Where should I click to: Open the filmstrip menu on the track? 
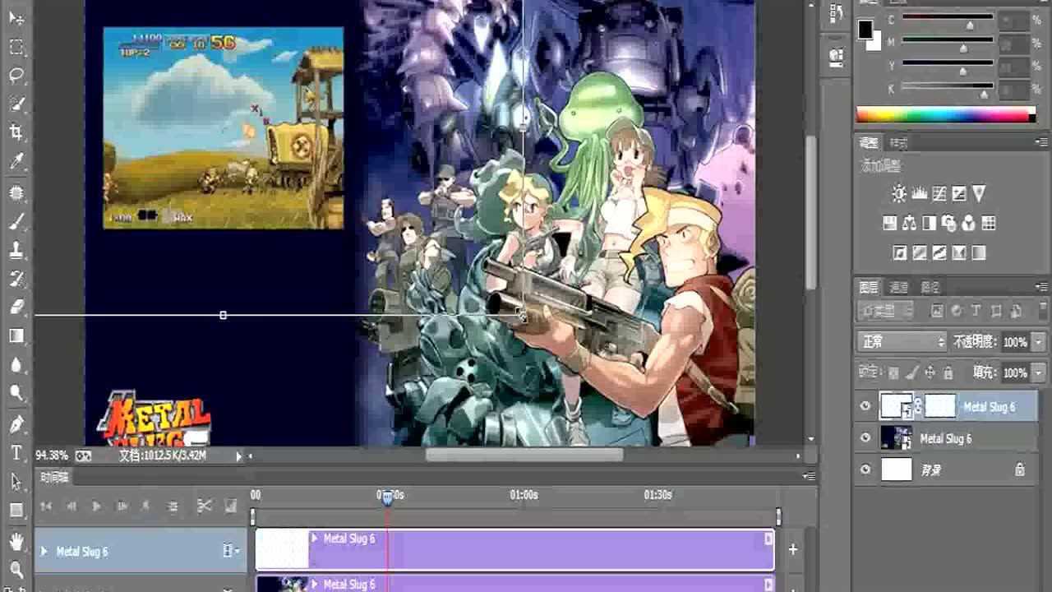230,552
